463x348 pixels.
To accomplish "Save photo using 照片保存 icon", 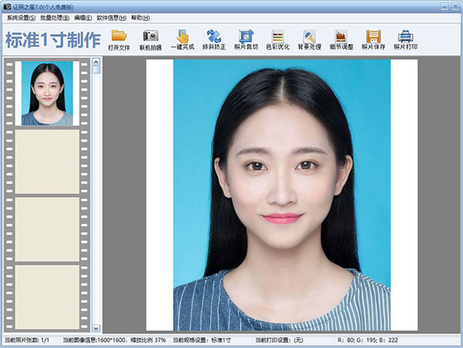I will [x=373, y=40].
